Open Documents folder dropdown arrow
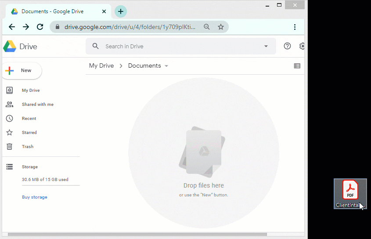Image resolution: width=371 pixels, height=239 pixels. [x=166, y=66]
